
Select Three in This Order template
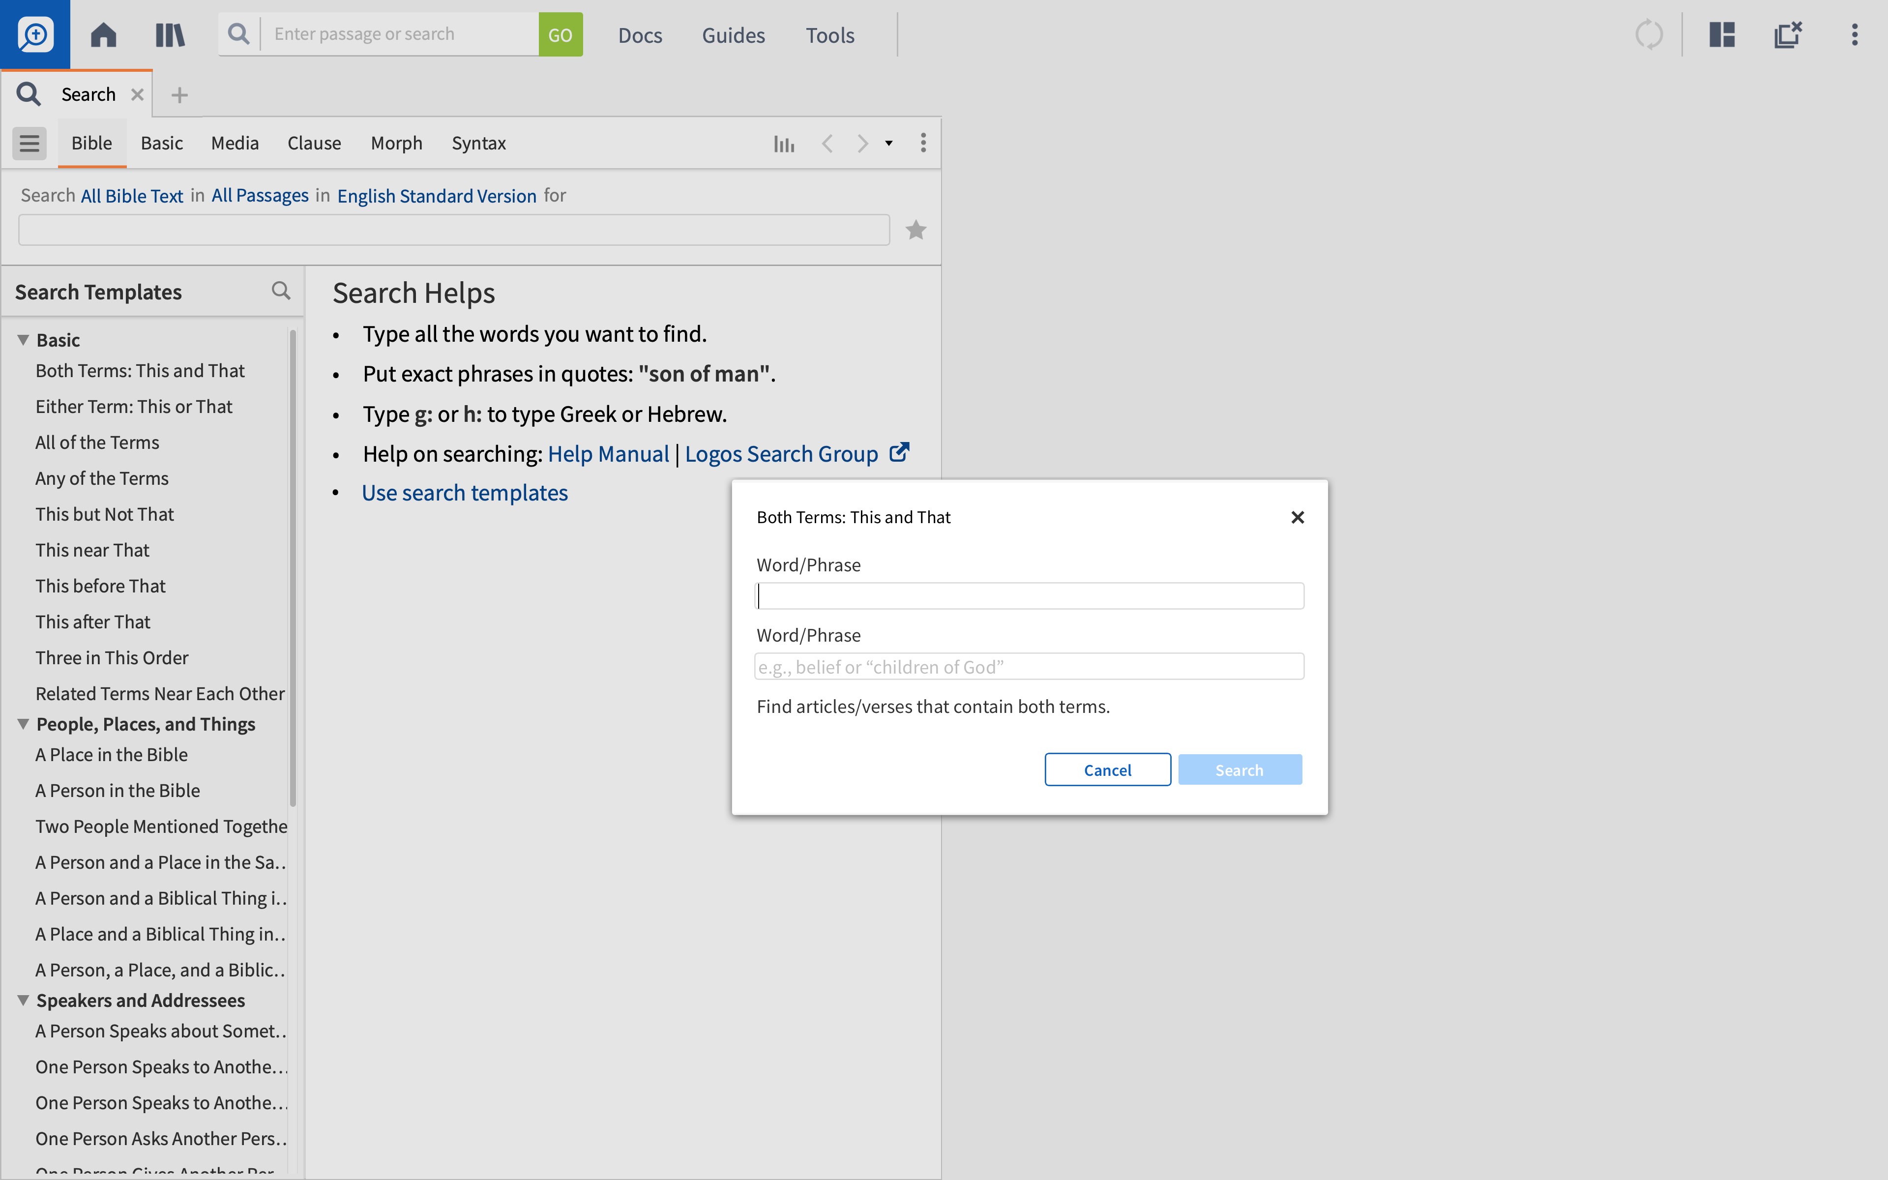112,658
